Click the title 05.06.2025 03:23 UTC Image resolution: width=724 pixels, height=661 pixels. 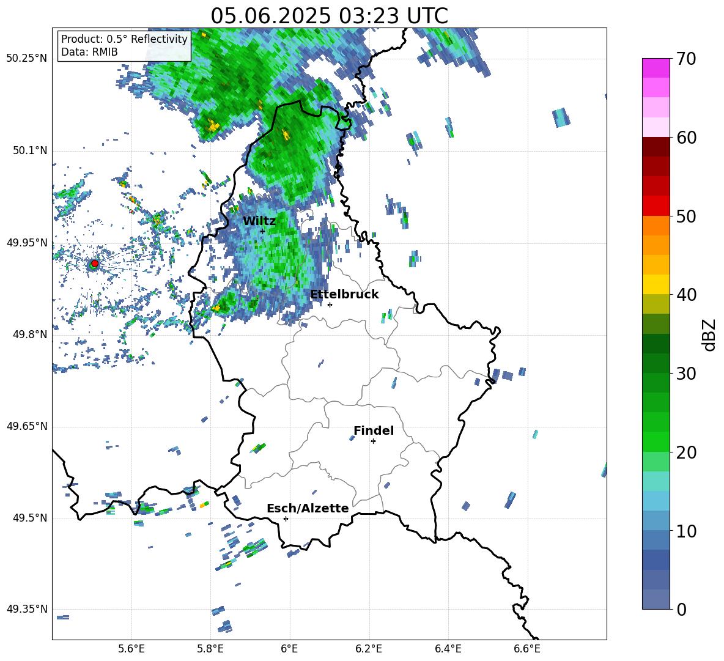pos(329,16)
